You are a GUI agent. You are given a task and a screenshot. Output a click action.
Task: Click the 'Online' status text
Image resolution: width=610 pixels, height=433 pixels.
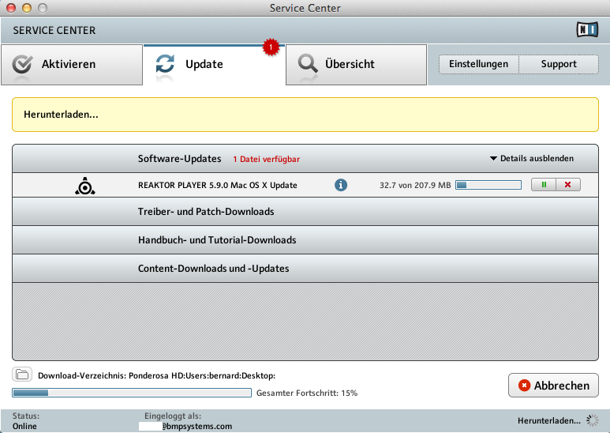click(x=24, y=426)
